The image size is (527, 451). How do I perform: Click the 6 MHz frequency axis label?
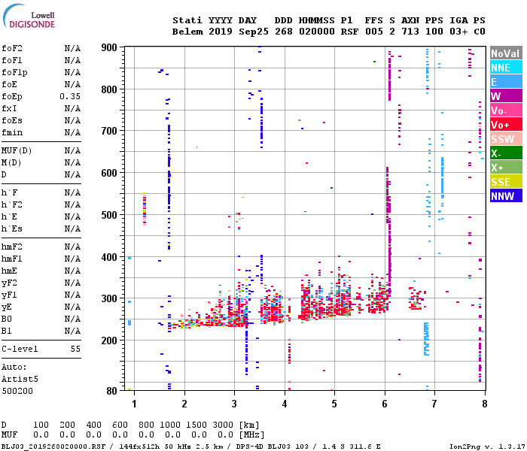click(385, 404)
